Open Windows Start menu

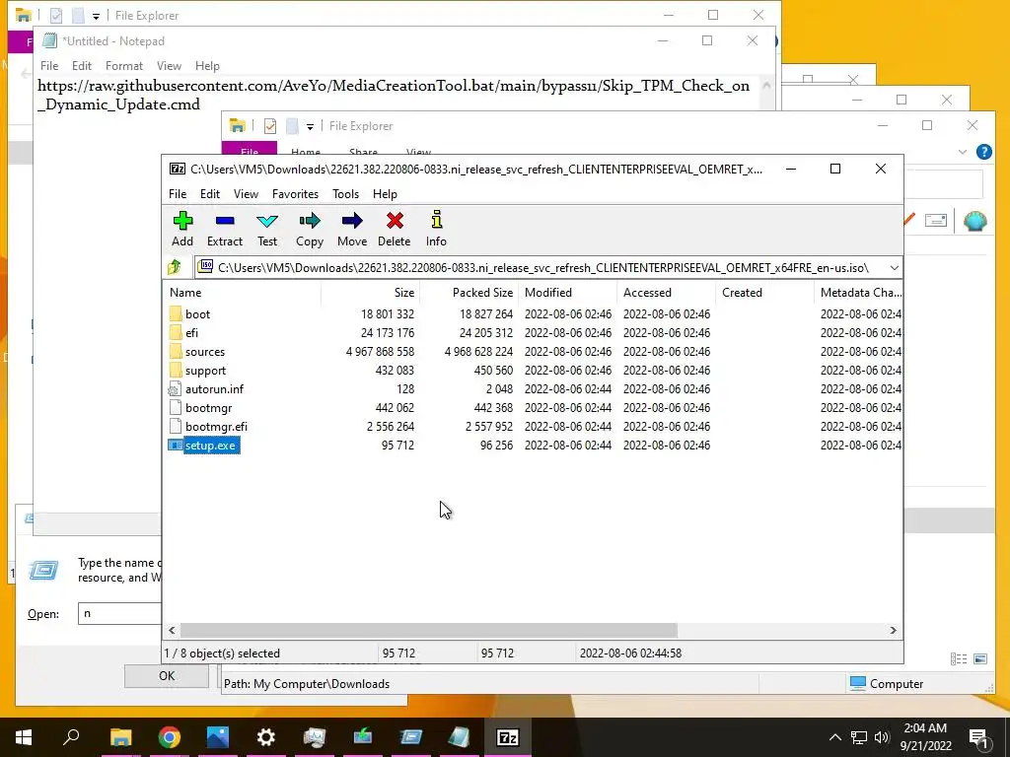[24, 737]
